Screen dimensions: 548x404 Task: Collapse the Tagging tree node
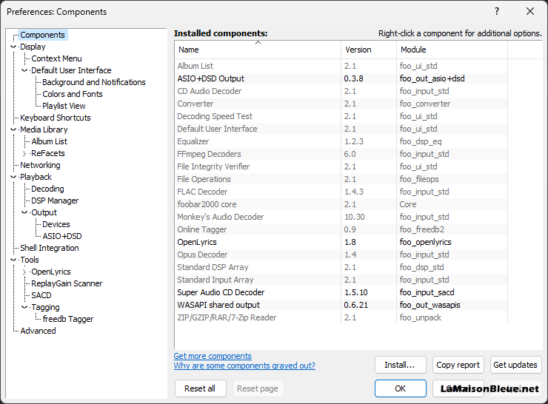point(24,307)
